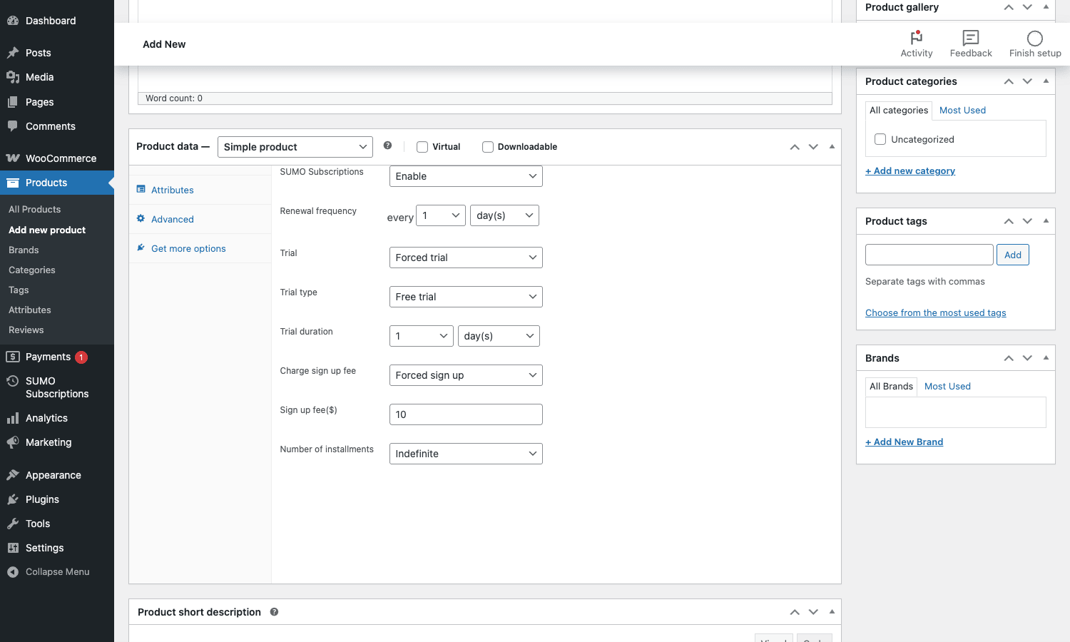Go to Media library menu
This screenshot has height=642, width=1070.
coord(57,77)
